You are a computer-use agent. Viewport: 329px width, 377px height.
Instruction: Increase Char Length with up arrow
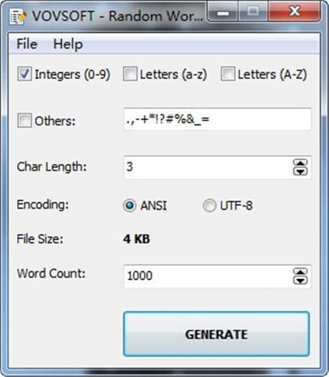click(300, 162)
